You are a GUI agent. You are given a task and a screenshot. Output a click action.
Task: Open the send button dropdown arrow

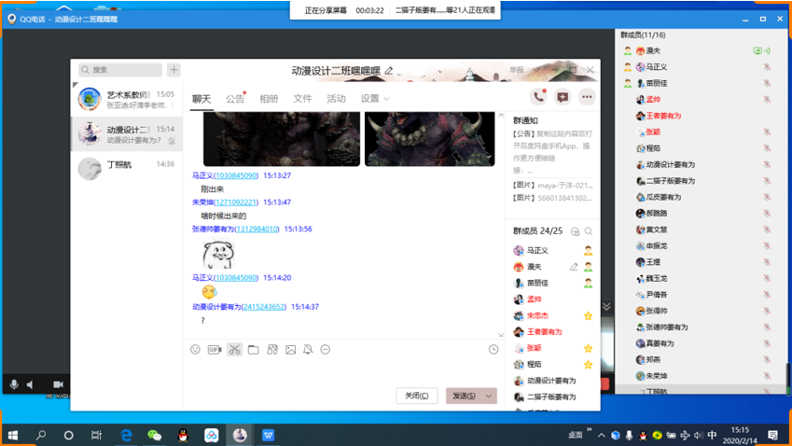point(489,396)
